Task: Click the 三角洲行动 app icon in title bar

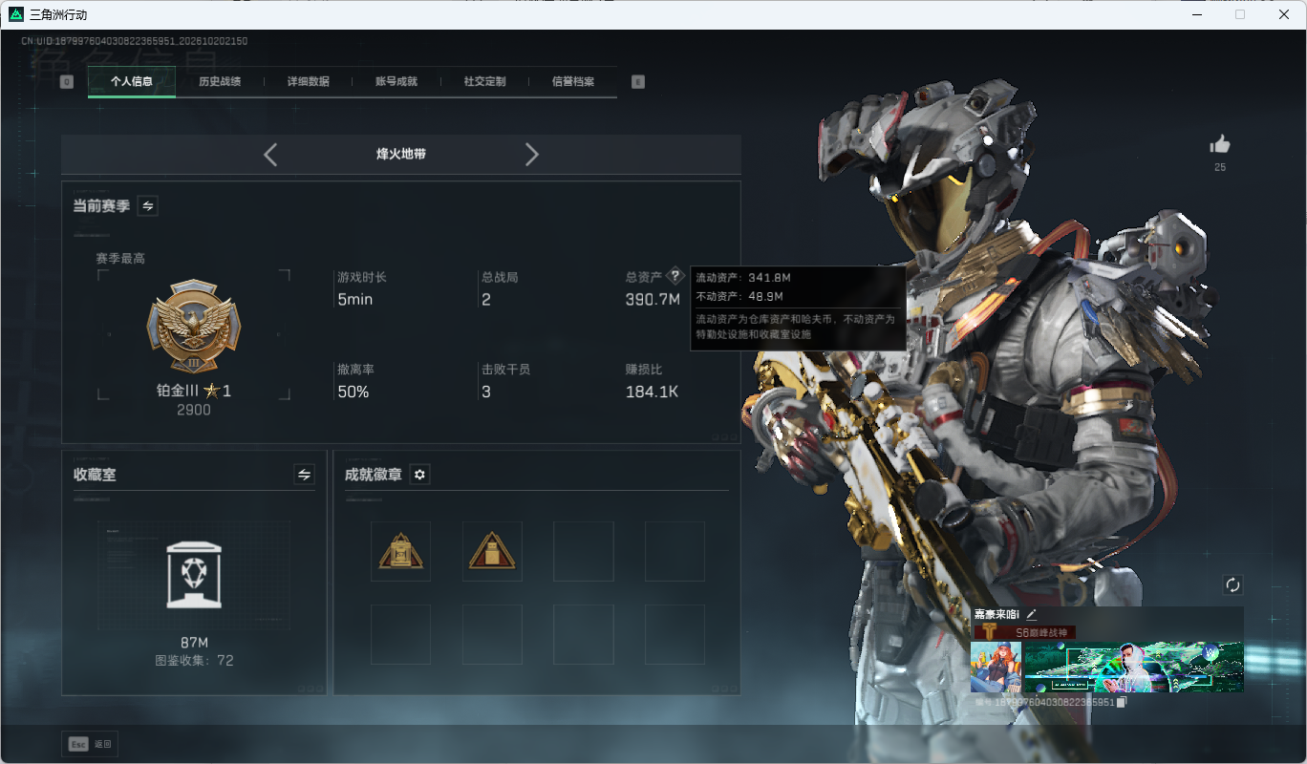Action: [16, 14]
